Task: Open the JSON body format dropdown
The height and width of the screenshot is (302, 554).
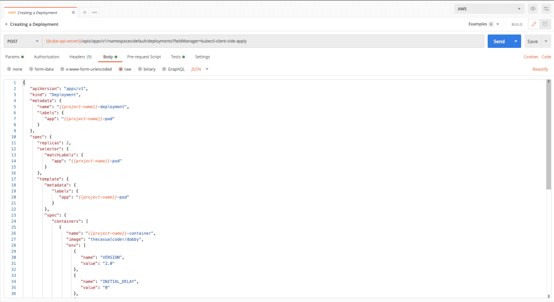Action: (200, 69)
